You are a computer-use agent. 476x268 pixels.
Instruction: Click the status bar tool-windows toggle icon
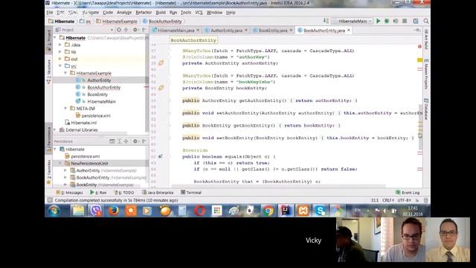click(x=50, y=200)
